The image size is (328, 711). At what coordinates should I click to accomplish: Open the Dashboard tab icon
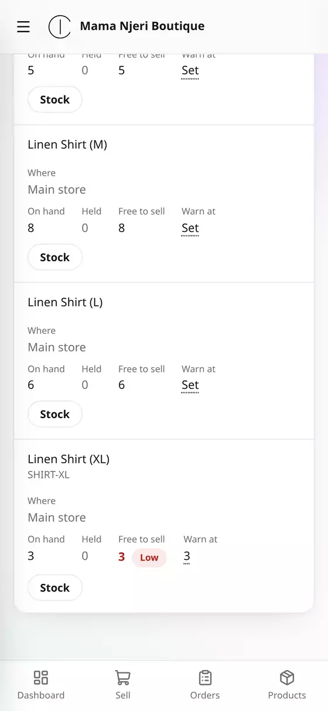(41, 678)
